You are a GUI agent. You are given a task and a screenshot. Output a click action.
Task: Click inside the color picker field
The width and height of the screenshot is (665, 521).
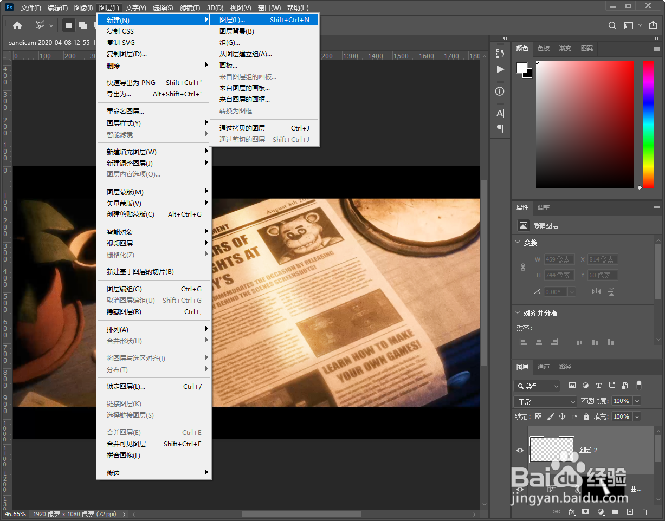(585, 124)
